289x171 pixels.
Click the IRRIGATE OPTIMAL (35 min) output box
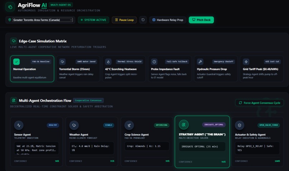[202, 147]
